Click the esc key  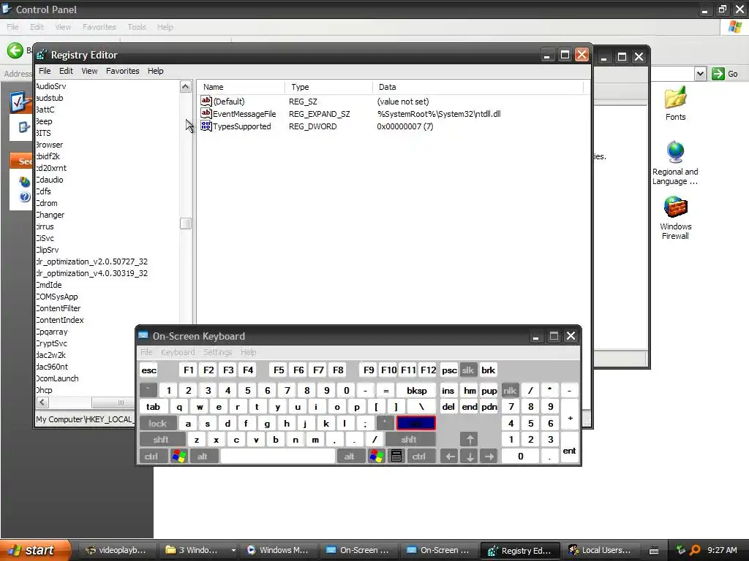(149, 370)
